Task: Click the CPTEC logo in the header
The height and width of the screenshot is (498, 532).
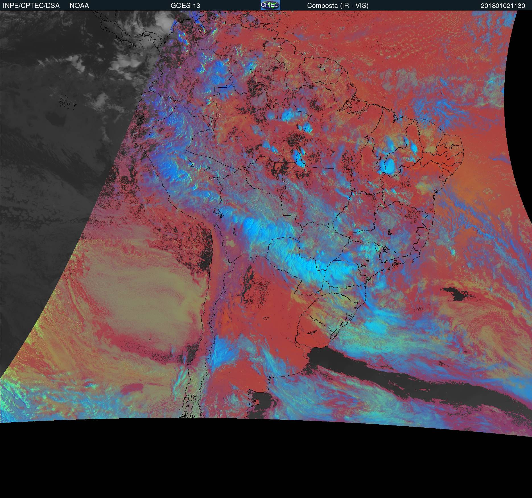Action: point(270,5)
